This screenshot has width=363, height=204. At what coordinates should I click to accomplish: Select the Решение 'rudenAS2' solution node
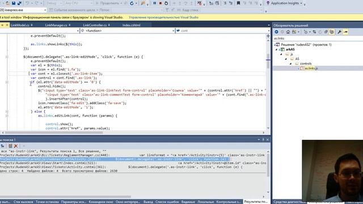click(x=306, y=45)
